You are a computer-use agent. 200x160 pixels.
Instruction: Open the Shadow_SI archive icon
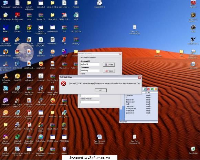click(41, 16)
